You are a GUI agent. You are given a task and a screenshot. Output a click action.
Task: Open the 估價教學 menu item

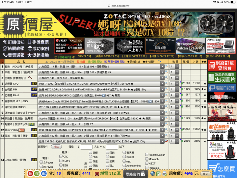pos(13,48)
